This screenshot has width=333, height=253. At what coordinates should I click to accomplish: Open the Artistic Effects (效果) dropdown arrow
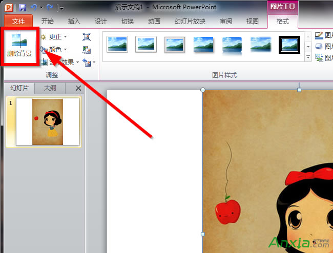point(78,62)
